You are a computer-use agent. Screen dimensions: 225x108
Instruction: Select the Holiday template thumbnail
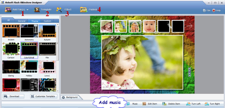29,67
